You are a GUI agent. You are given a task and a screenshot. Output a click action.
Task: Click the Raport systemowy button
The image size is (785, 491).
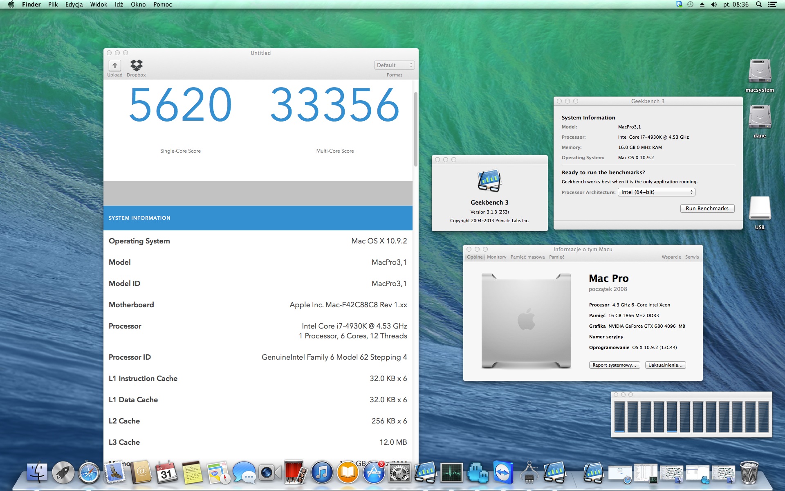point(614,365)
